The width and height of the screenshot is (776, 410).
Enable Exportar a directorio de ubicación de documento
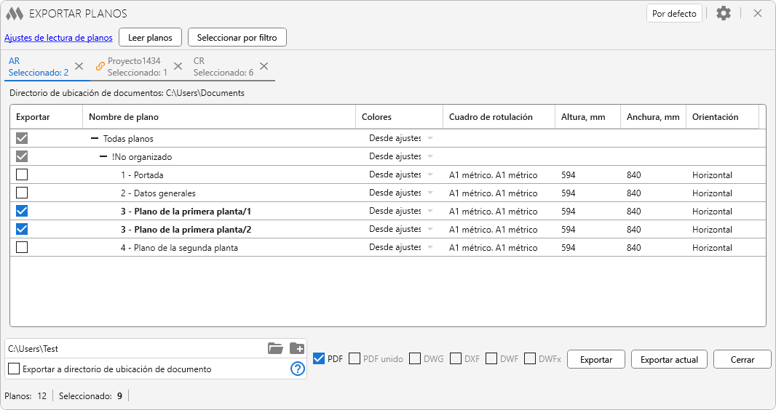[14, 369]
